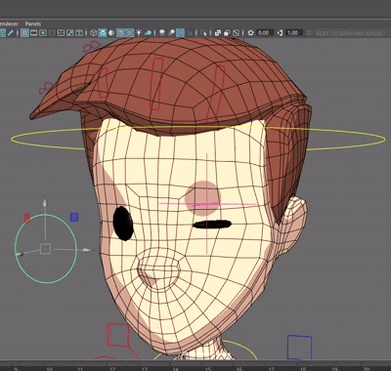The image size is (391, 371).
Task: Enable Smooth Shade All mode
Action: pyautogui.click(x=103, y=33)
